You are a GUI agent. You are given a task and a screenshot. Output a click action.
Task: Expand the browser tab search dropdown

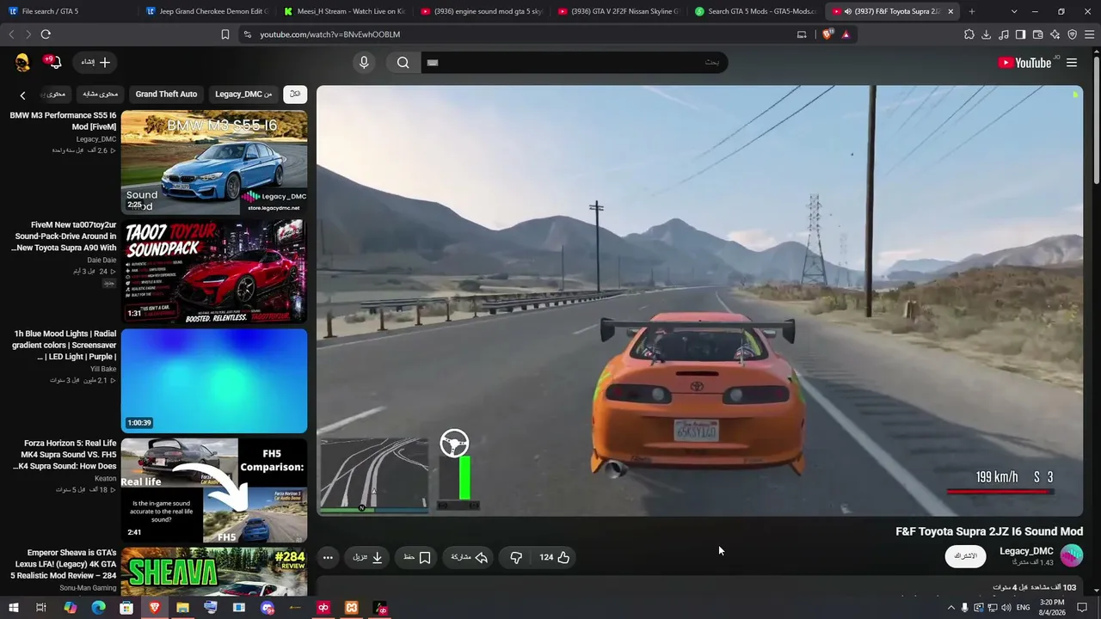1014,11
